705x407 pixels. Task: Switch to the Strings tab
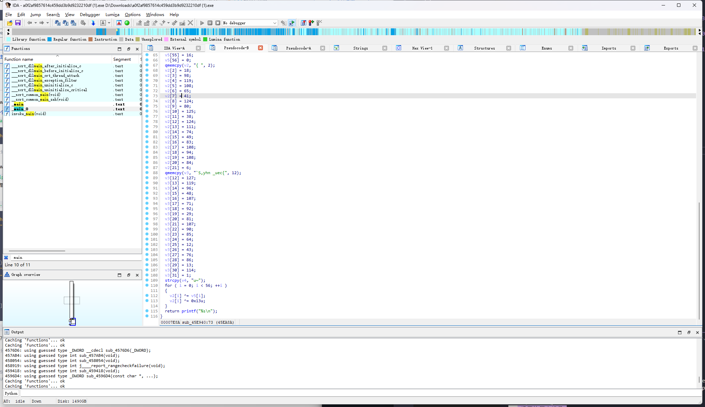coord(361,48)
